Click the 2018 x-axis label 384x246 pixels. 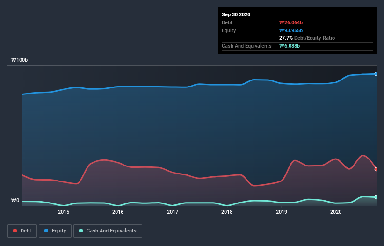tap(227, 212)
